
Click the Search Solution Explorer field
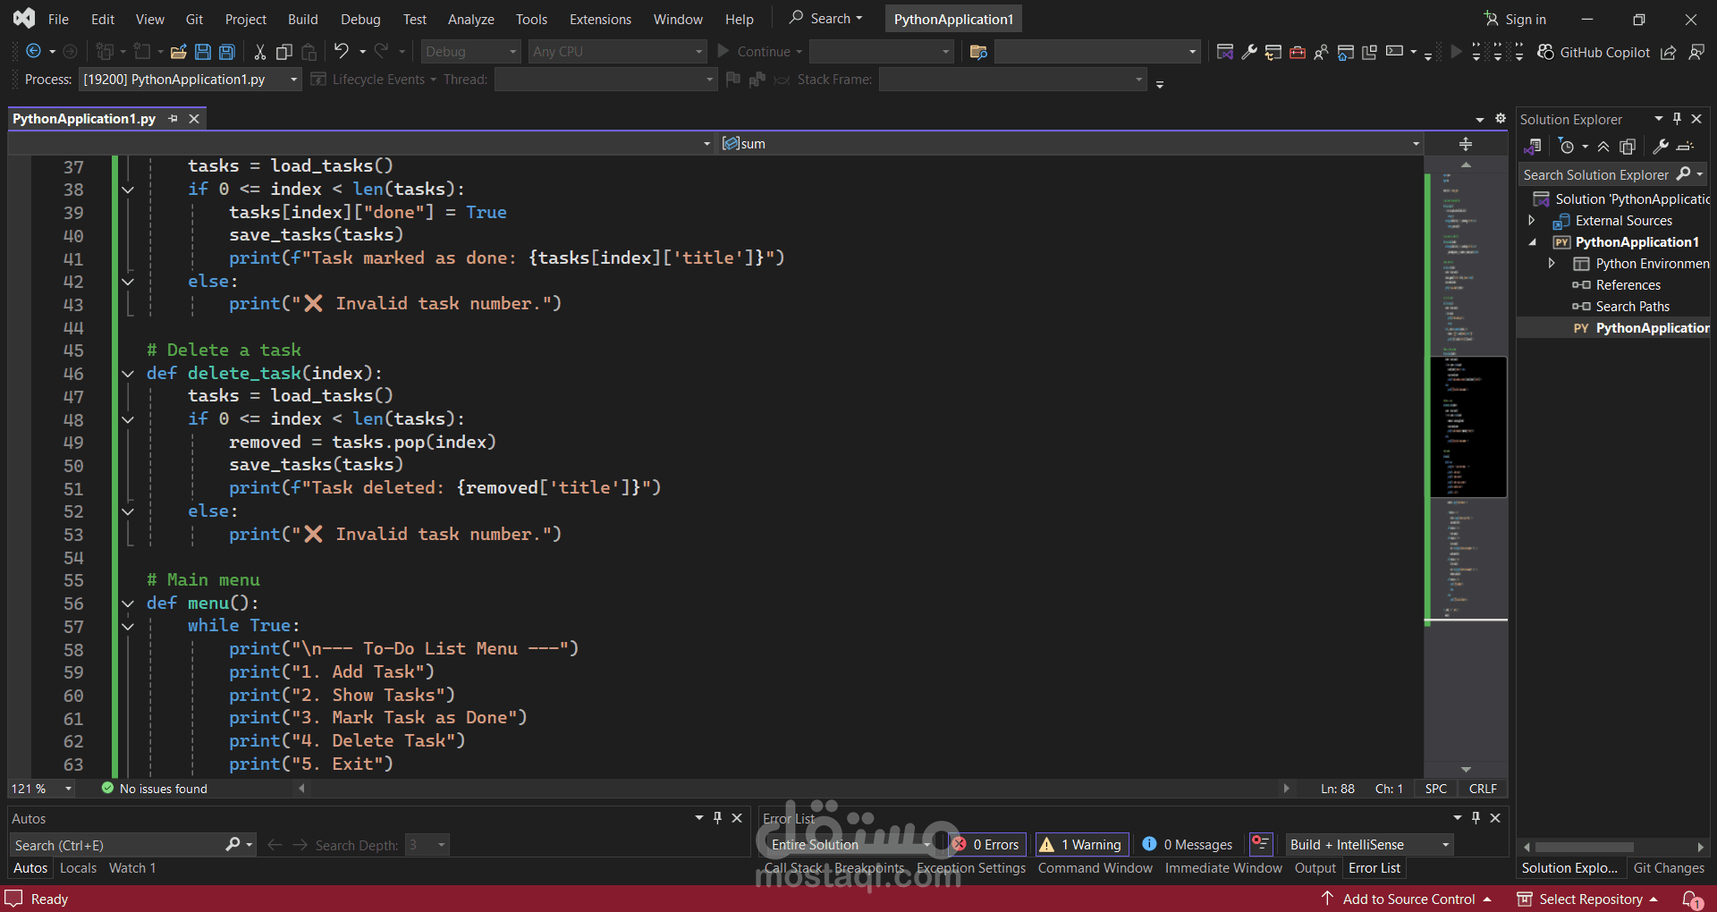(1596, 174)
